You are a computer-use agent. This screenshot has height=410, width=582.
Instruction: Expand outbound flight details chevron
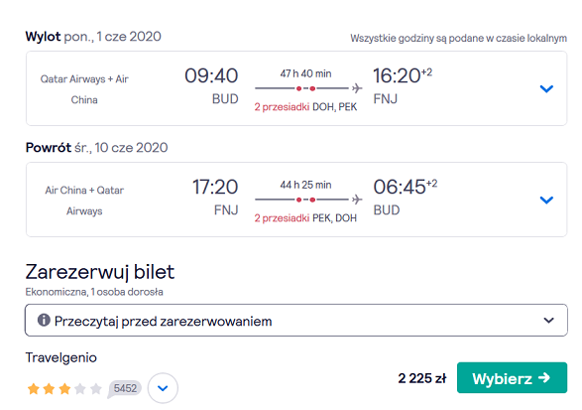coord(546,88)
